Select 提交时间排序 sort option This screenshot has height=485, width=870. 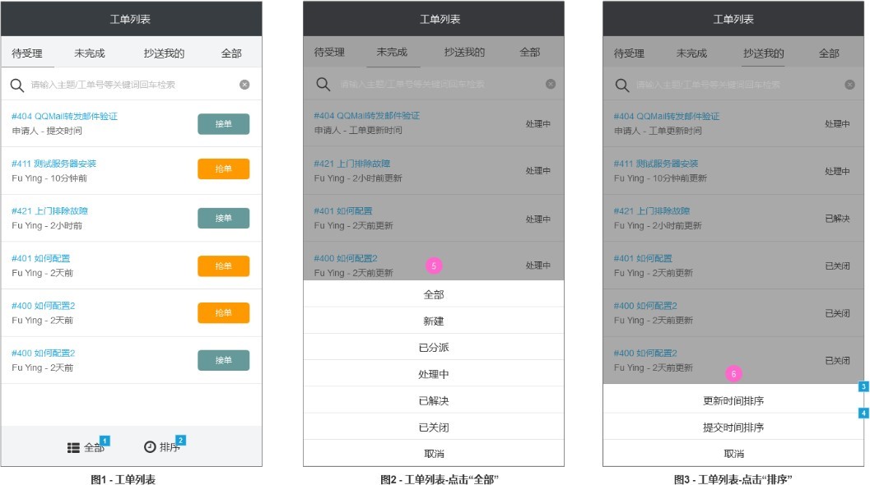733,427
